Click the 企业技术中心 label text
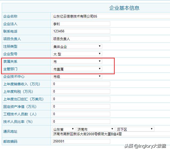170x152 pixels. point(14,77)
